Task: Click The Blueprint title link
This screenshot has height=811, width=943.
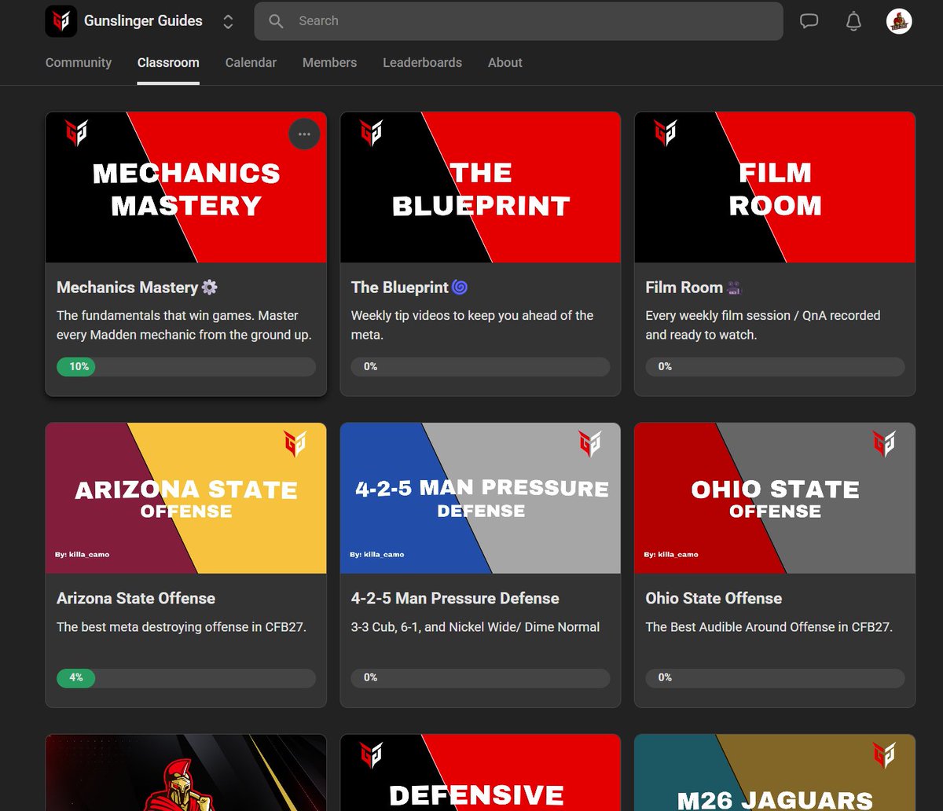Action: [x=399, y=288]
